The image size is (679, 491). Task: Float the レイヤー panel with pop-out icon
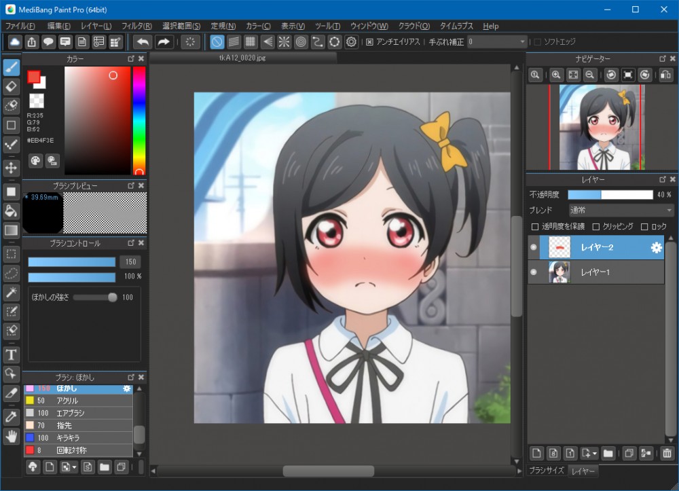[x=663, y=179]
